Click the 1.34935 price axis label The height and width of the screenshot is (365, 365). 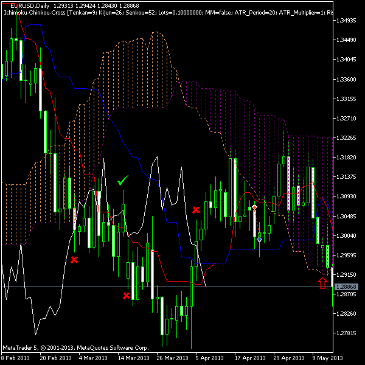click(348, 21)
